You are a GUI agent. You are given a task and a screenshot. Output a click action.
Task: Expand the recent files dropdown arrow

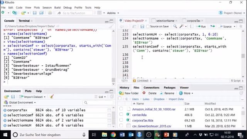pyautogui.click(x=28, y=13)
